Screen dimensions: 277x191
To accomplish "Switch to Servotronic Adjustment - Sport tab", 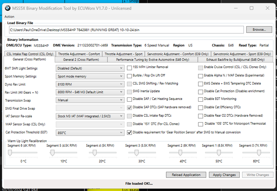I will click(242, 54).
